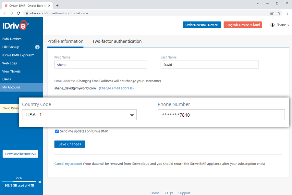Click the 868.3 GB used of 4 TB text
292x195 pixels.
19,186
